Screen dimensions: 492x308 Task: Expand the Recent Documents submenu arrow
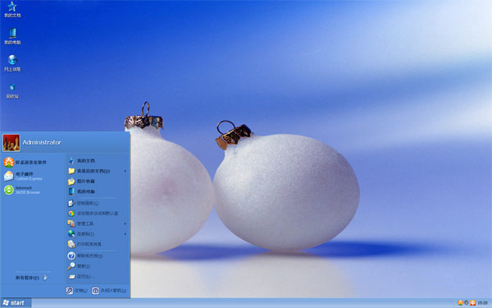point(125,171)
